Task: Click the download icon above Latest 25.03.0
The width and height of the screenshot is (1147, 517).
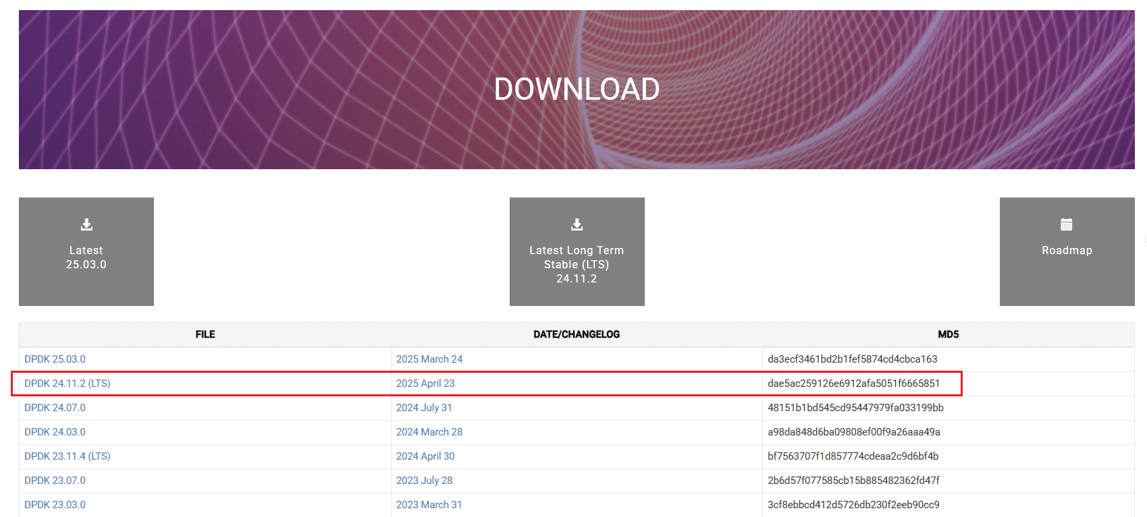Action: (86, 224)
